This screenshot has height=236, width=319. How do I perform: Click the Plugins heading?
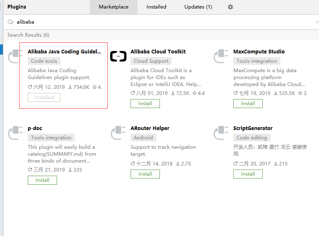point(17,7)
